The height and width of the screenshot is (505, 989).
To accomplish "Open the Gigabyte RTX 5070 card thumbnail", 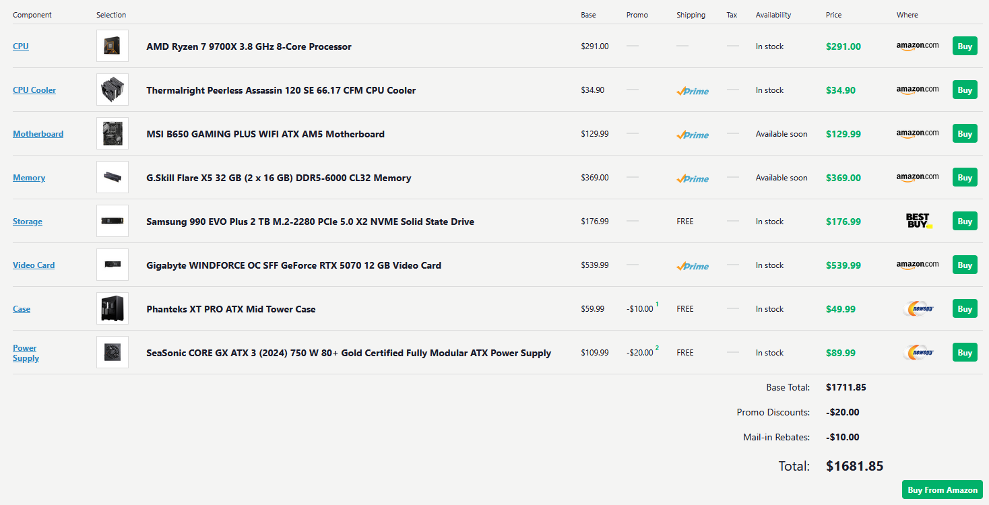I will [x=113, y=265].
